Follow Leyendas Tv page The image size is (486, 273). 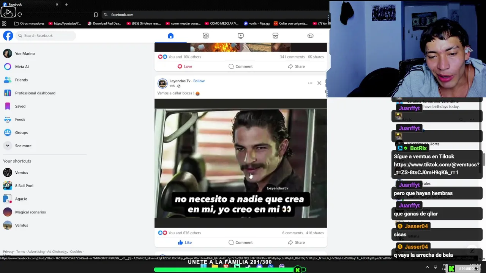(199, 81)
